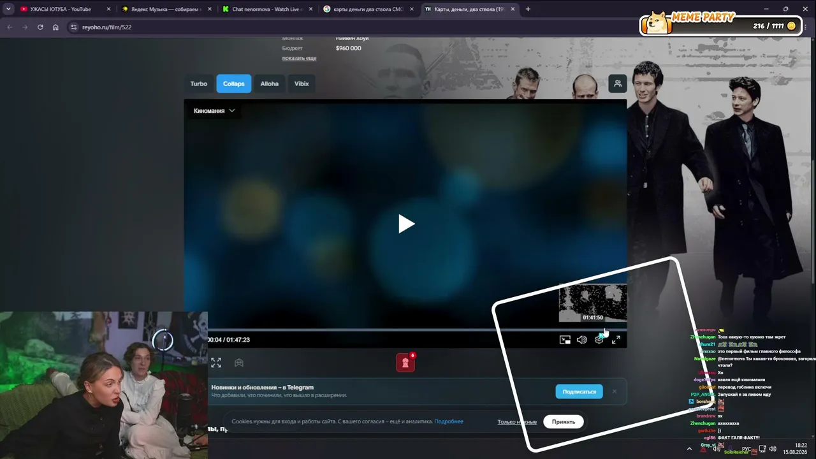
Task: Select the Vibix player source
Action: pyautogui.click(x=302, y=84)
